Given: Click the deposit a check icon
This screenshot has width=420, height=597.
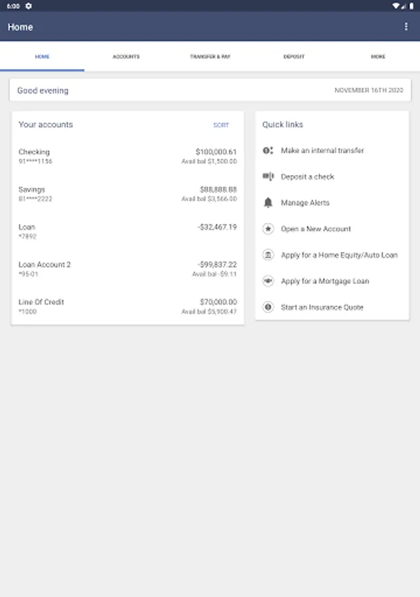Looking at the screenshot, I should (268, 176).
